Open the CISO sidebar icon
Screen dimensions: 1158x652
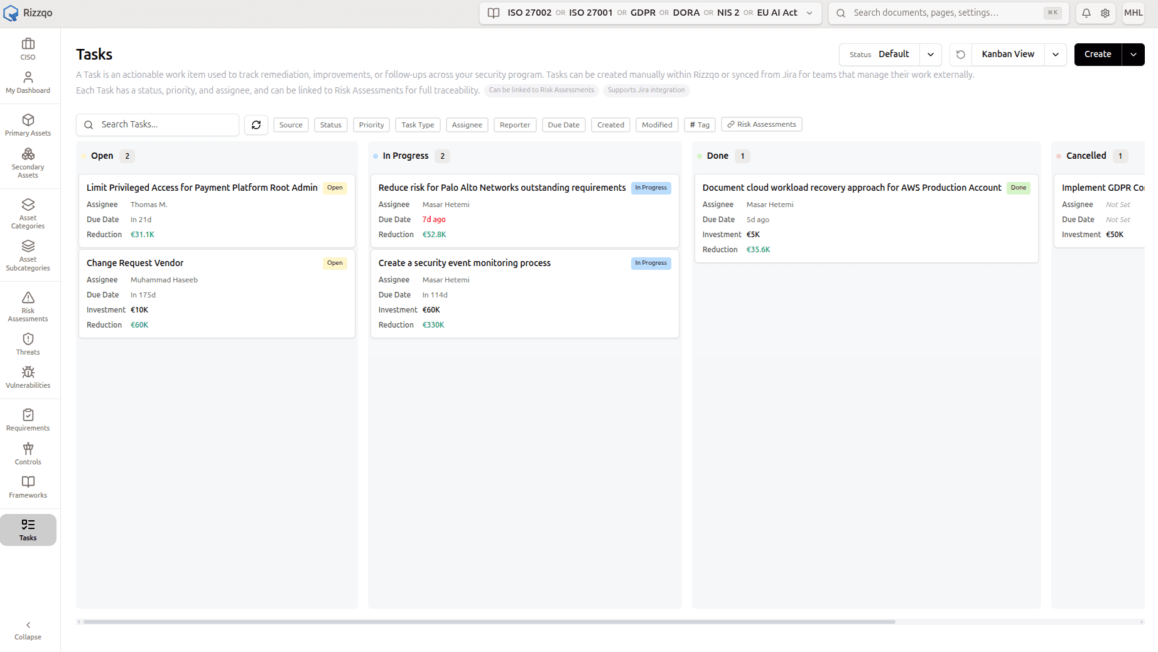(x=28, y=43)
